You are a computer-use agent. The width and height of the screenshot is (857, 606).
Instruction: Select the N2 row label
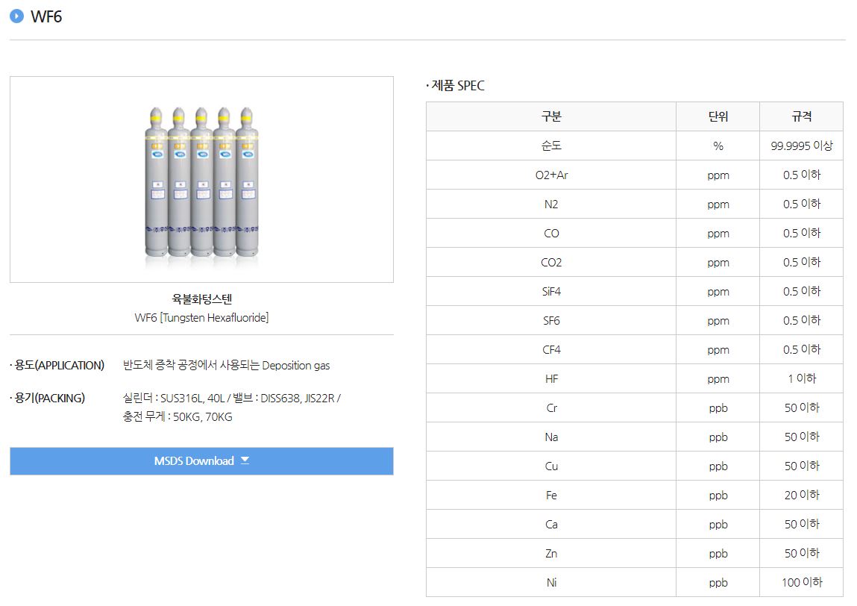[551, 204]
